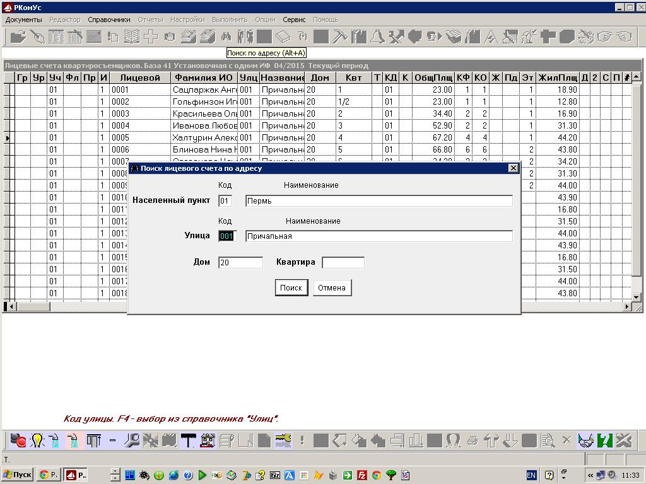Open the Справочники menu
The width and height of the screenshot is (646, 484).
[109, 20]
